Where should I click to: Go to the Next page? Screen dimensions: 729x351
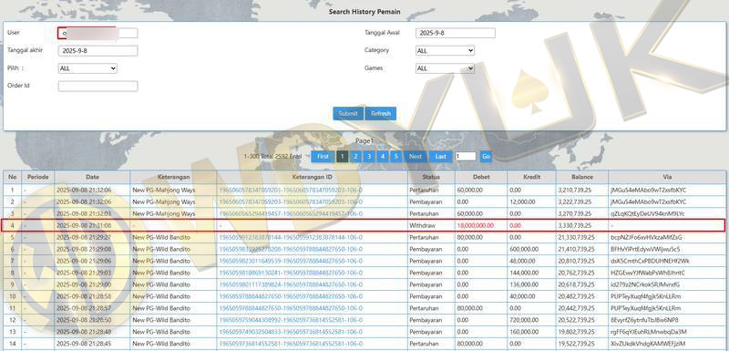pos(416,157)
